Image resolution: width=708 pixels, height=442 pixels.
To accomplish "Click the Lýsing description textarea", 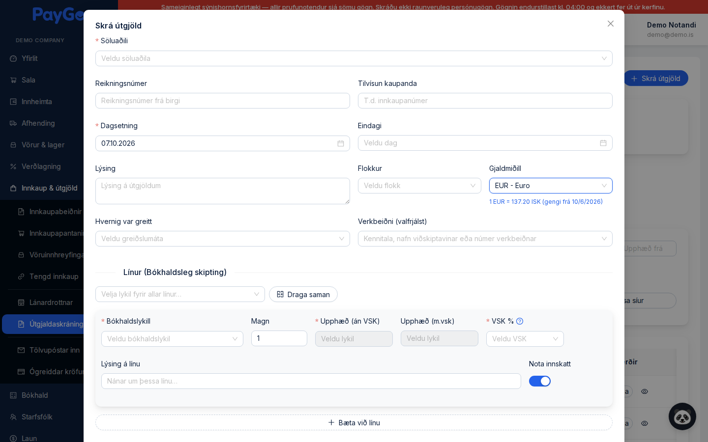I will [223, 191].
